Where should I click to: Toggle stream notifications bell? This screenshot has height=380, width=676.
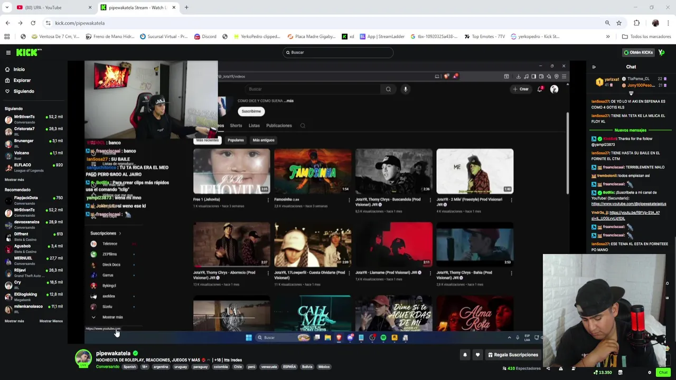pos(465,355)
